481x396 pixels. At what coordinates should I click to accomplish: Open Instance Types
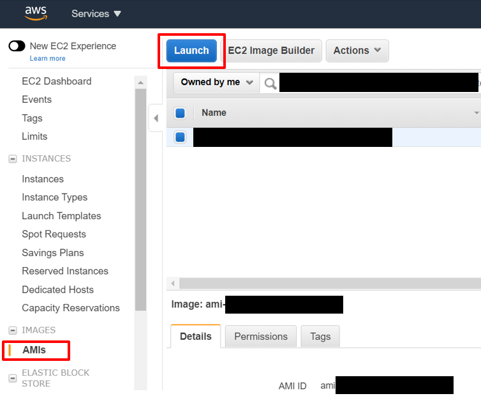(x=55, y=197)
